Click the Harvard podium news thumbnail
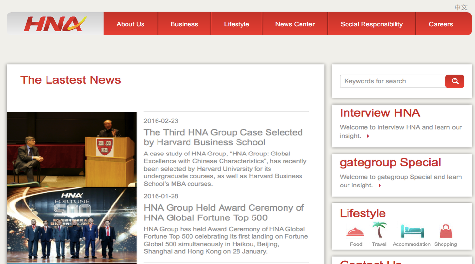This screenshot has height=264, width=475. [x=72, y=149]
